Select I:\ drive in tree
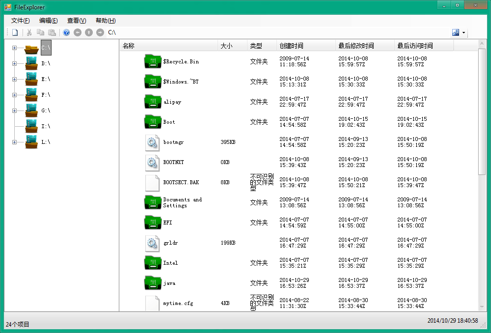 [46, 126]
